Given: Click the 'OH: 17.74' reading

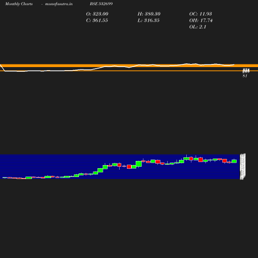Looking at the screenshot, I should coord(201,21).
